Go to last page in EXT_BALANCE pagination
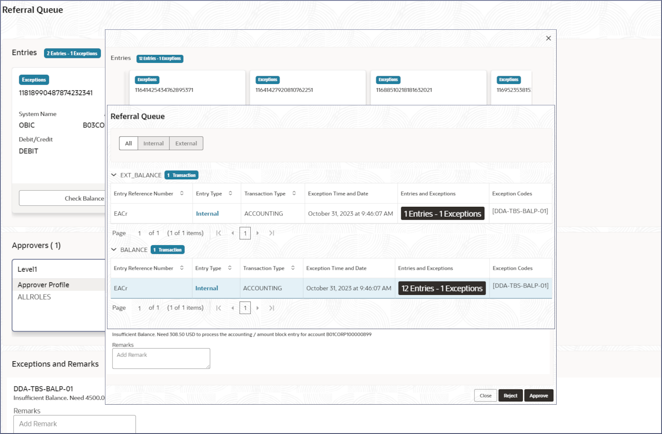This screenshot has width=662, height=434. (x=271, y=233)
